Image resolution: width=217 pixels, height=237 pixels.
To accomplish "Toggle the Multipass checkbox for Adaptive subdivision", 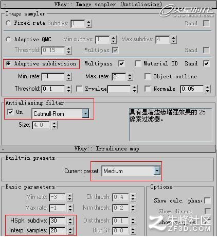I will 121,63.
